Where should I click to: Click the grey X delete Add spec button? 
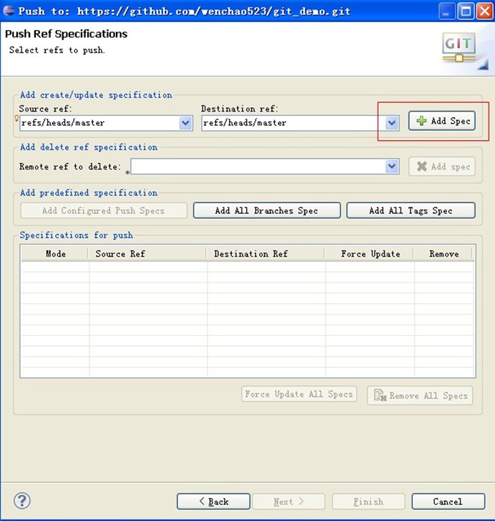(x=441, y=167)
